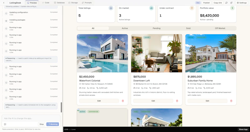Click location pin beside 512 Oak Ridge Ln
The image size is (250, 132).
pos(188,84)
